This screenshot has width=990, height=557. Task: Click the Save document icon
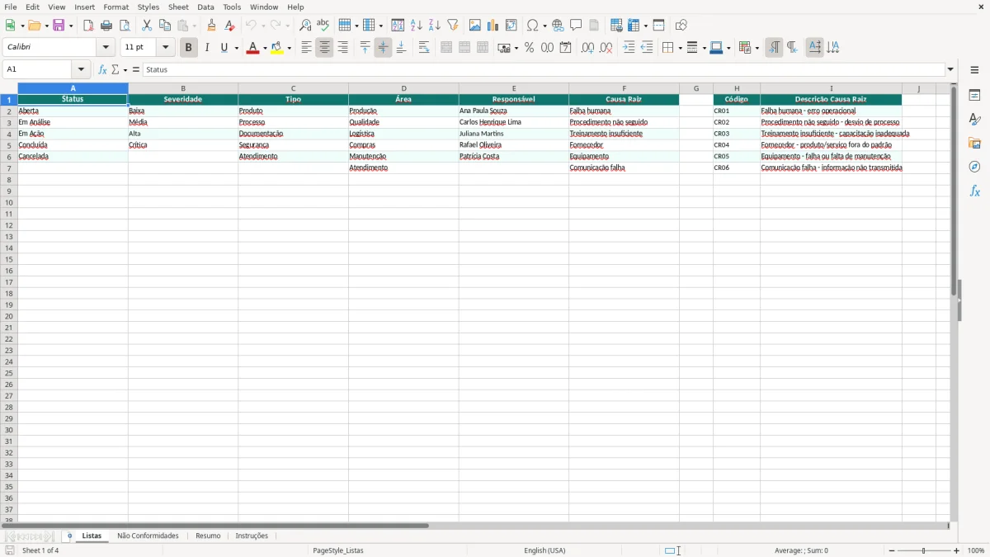click(x=59, y=26)
